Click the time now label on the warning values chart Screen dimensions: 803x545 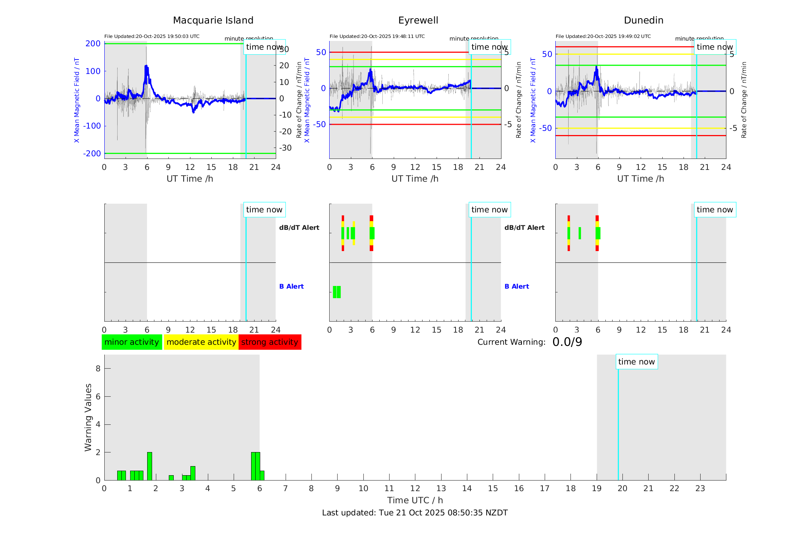pos(636,362)
